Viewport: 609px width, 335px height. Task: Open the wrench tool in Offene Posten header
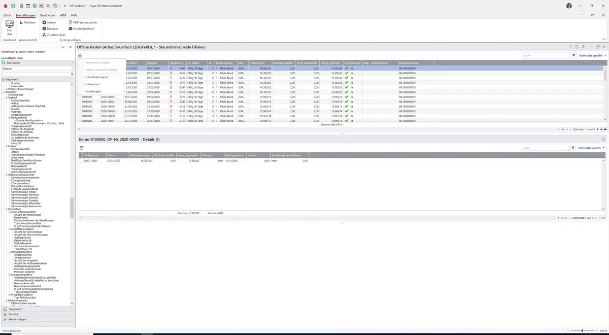pos(583,47)
